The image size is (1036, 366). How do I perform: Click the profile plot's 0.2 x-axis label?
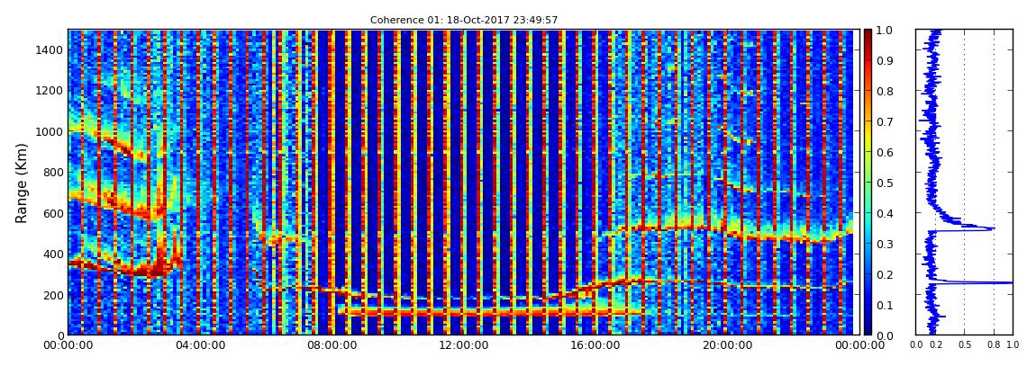pos(935,344)
